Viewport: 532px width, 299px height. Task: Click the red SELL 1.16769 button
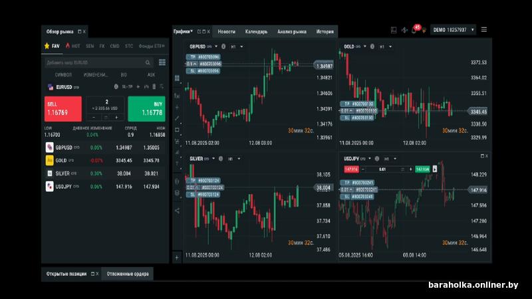[x=63, y=109]
